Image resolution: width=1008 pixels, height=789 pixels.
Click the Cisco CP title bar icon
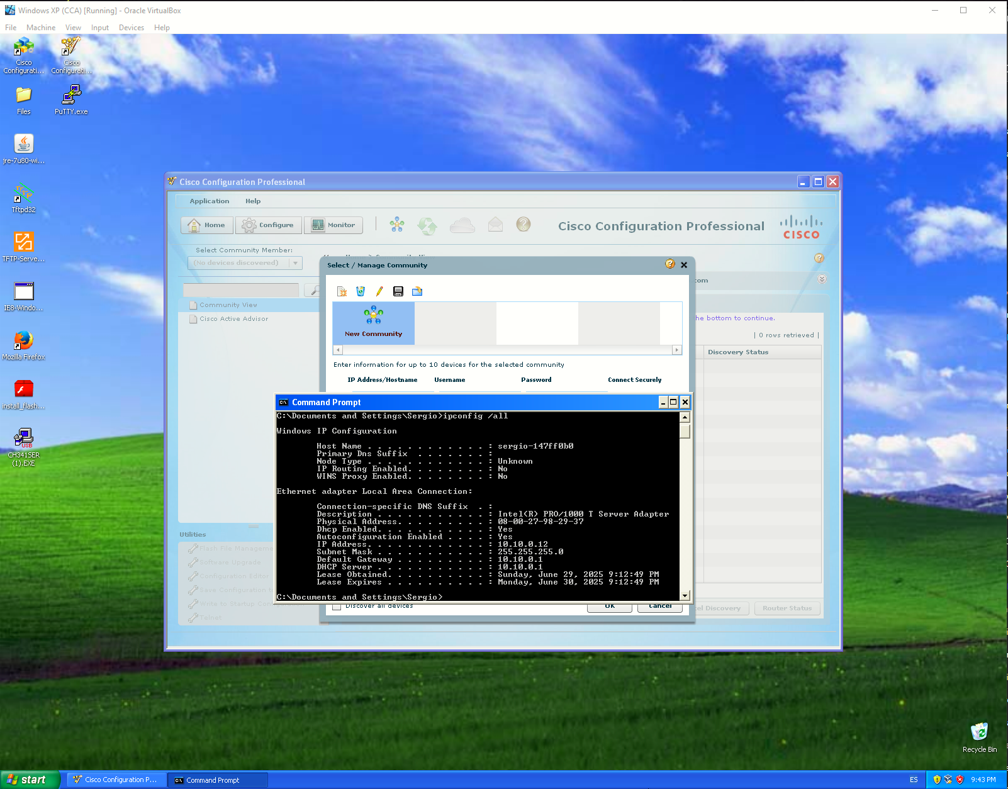click(x=172, y=181)
